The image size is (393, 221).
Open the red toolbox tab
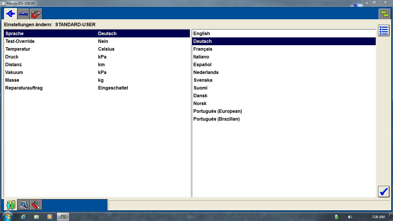pos(36,14)
